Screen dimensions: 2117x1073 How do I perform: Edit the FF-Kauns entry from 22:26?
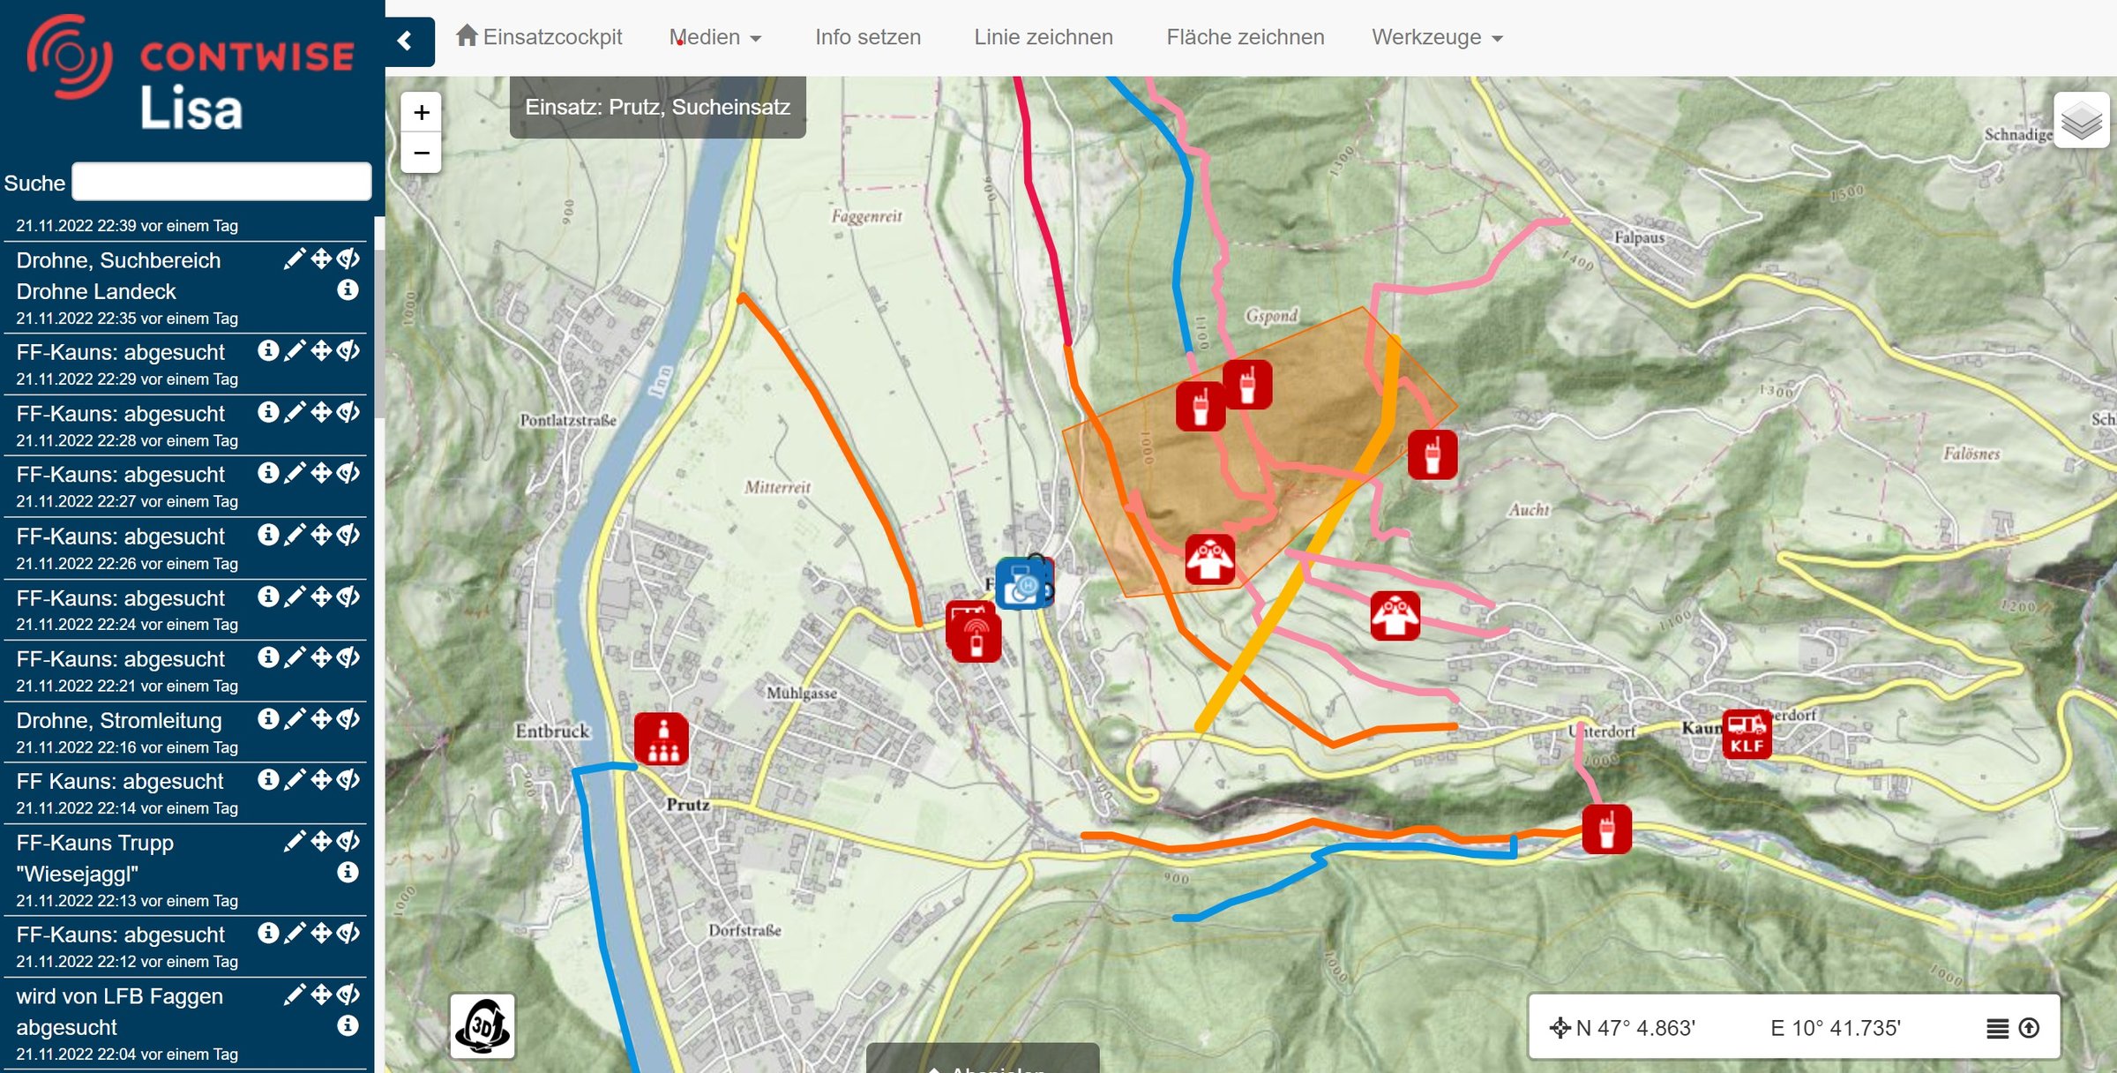[295, 535]
